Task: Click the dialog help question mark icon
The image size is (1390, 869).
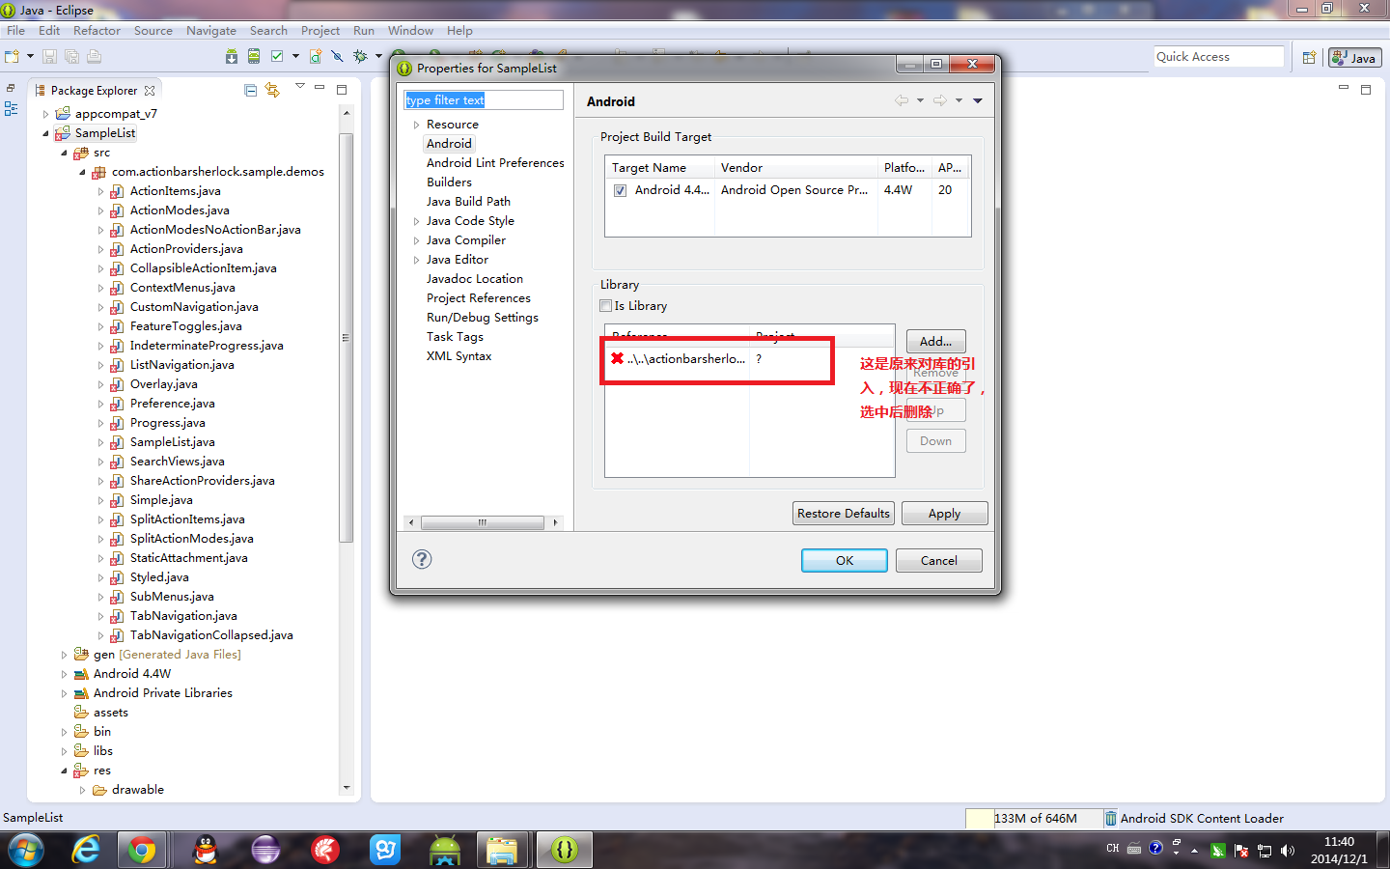Action: coord(422,559)
